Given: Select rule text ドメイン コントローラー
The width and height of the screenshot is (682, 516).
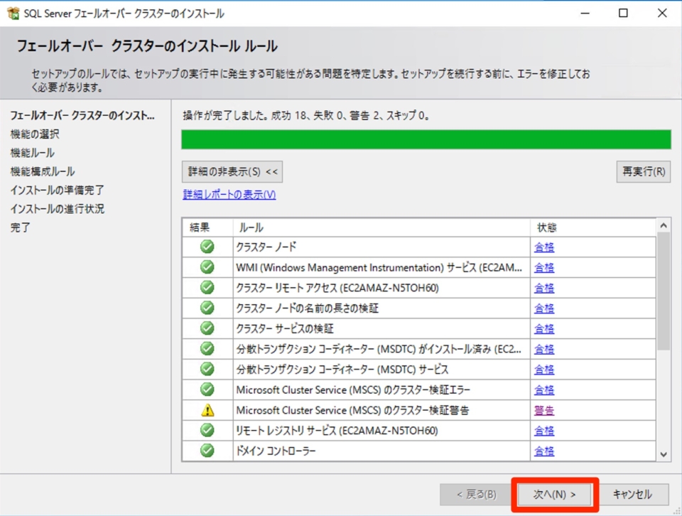Looking at the screenshot, I should (276, 451).
